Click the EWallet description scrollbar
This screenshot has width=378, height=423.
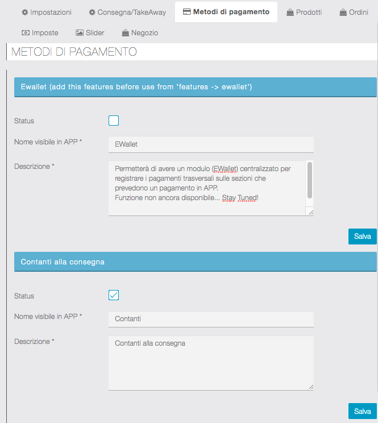coord(310,181)
